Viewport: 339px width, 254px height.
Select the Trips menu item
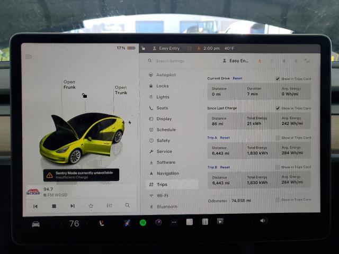(x=172, y=185)
